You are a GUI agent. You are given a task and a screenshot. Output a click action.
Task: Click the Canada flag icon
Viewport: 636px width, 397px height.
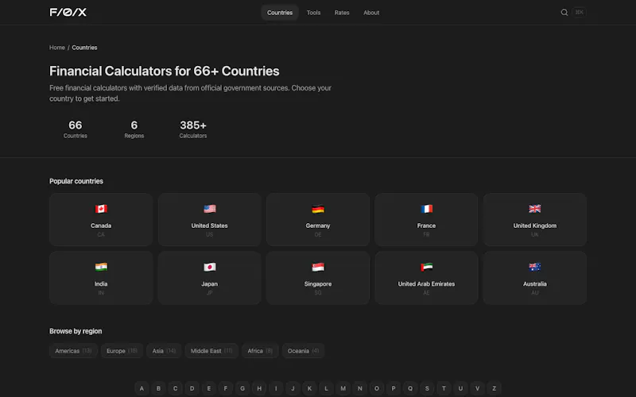101,209
